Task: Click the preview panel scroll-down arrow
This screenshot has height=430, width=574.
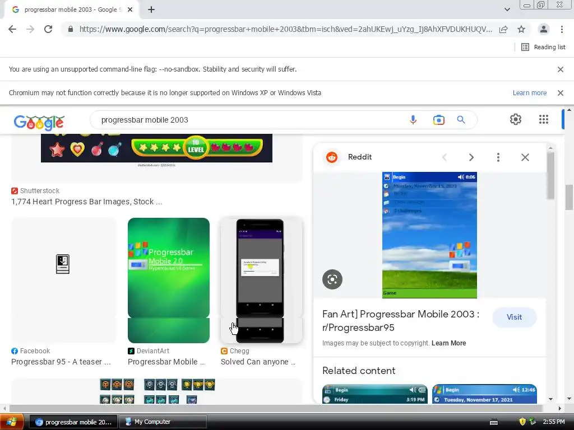Action: (x=550, y=399)
